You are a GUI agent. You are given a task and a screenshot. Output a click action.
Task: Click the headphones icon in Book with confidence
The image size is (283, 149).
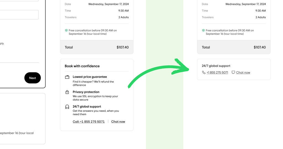pyautogui.click(x=67, y=107)
